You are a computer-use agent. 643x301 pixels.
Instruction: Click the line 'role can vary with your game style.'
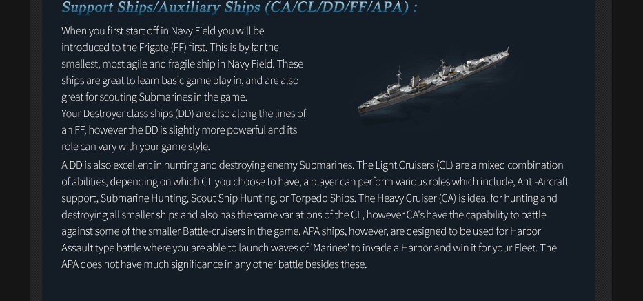tap(136, 147)
